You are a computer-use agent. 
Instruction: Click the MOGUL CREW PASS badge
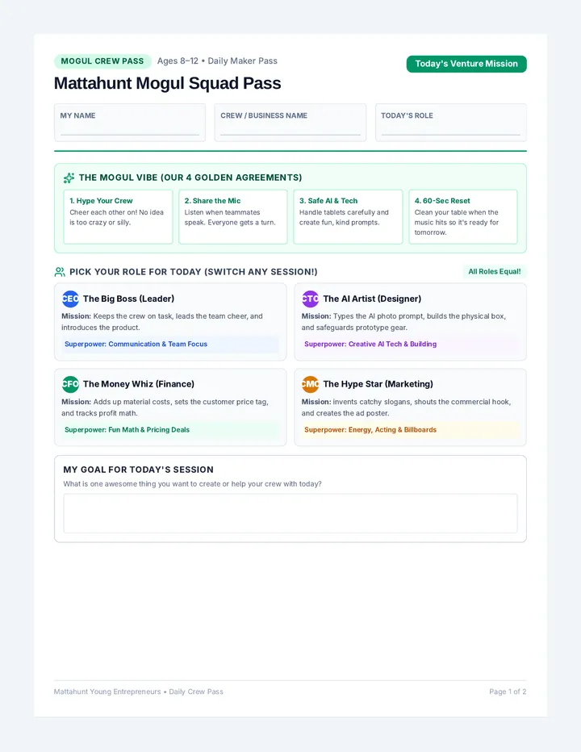point(102,61)
